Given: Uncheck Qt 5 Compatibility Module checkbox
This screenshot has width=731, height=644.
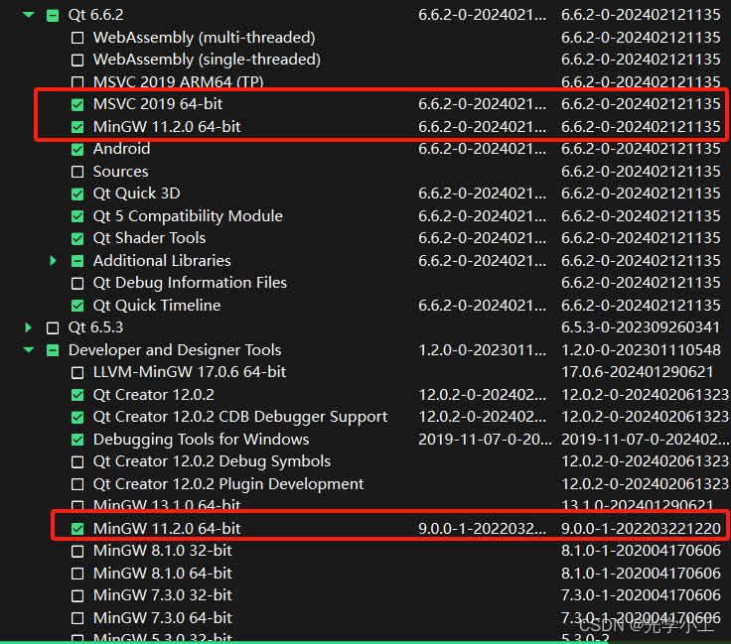Looking at the screenshot, I should tap(77, 216).
